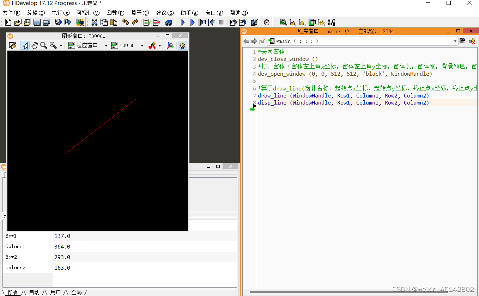Image resolution: width=479 pixels, height=296 pixels.
Task: Click the Open Program folder icon
Action: pyautogui.click(x=18, y=22)
